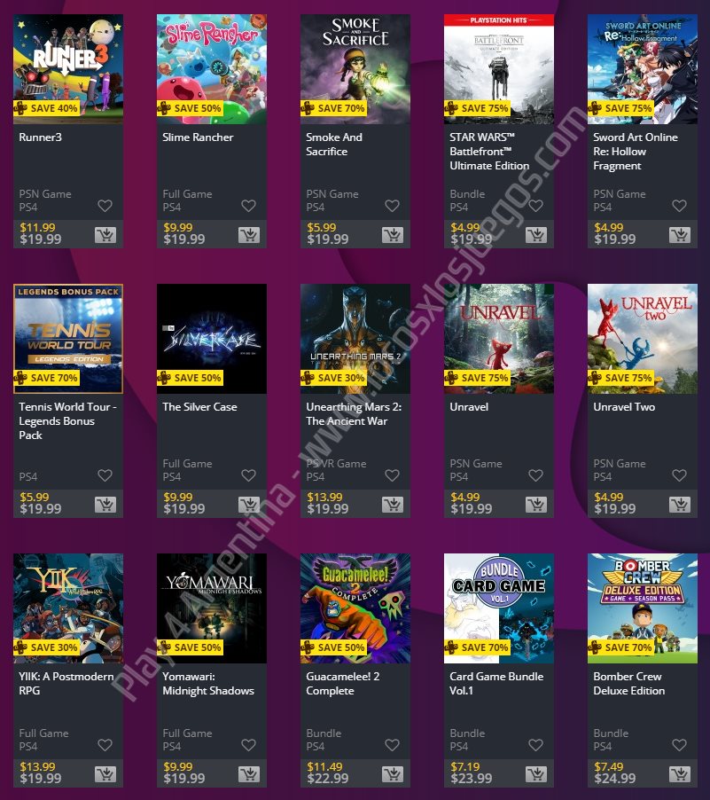Add Card Game Bundle Vol.1 to cart
The height and width of the screenshot is (800, 710).
[536, 774]
